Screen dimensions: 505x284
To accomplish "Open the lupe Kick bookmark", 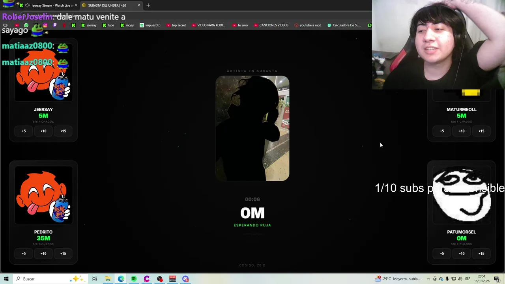I will (x=108, y=25).
